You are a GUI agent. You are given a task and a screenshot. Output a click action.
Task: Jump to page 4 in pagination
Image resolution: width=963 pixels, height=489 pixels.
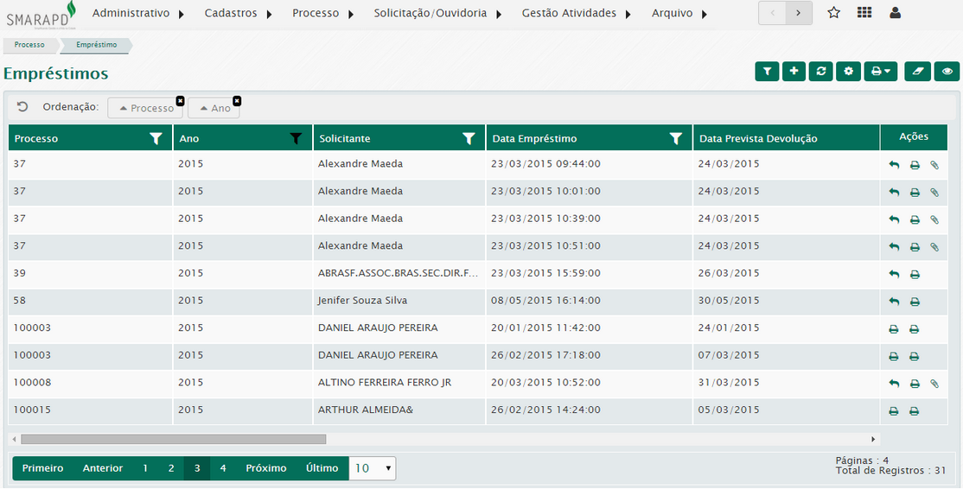(x=223, y=468)
